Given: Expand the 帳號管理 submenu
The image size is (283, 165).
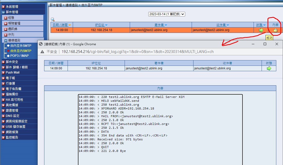Looking at the screenshot, I should 14,23.
